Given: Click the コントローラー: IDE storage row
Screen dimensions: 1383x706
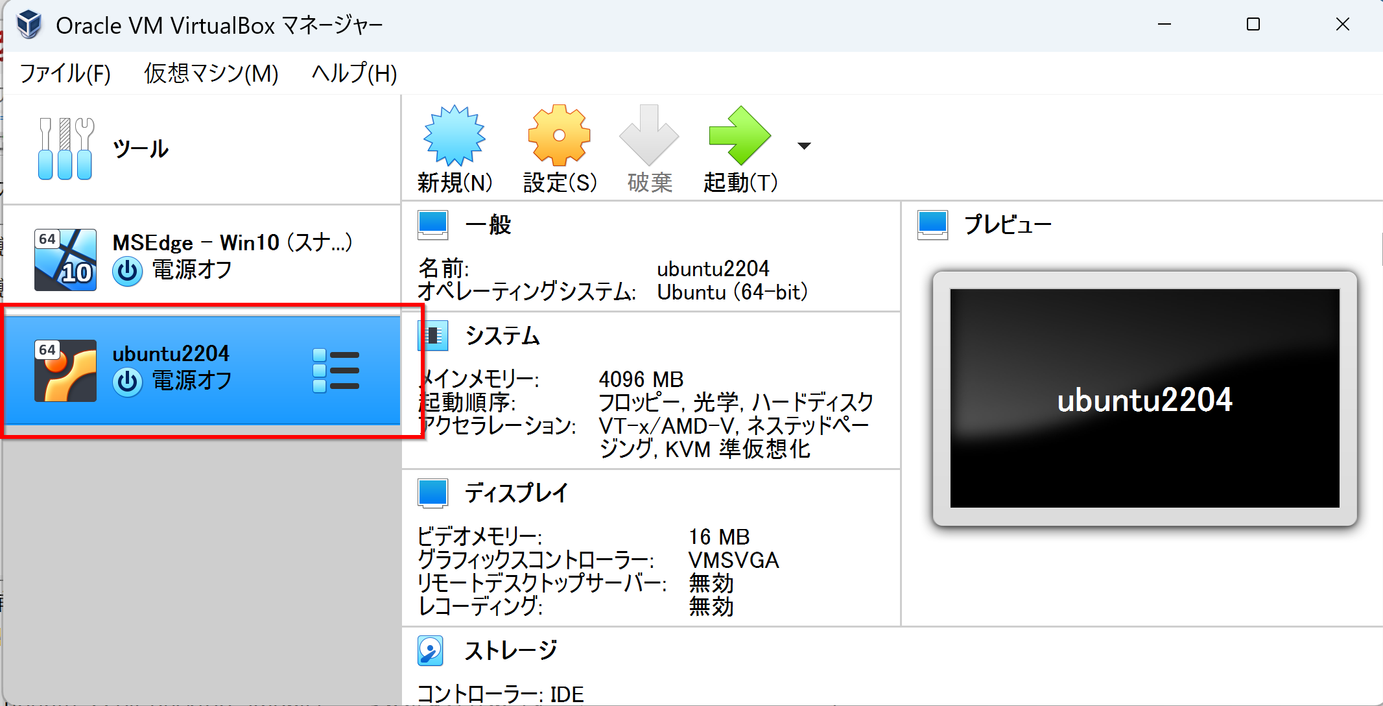Looking at the screenshot, I should click(501, 694).
